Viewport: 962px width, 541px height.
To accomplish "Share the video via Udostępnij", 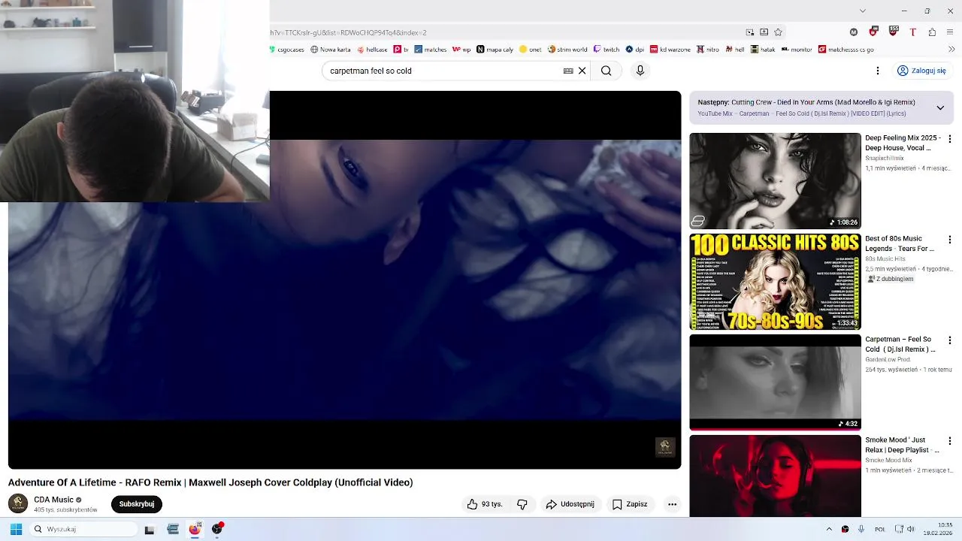I will pos(570,504).
